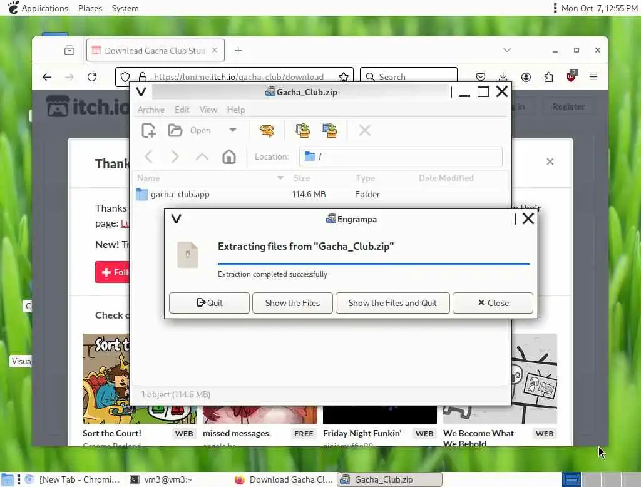Click the Firefox reload page icon
The image size is (641, 487).
[92, 77]
